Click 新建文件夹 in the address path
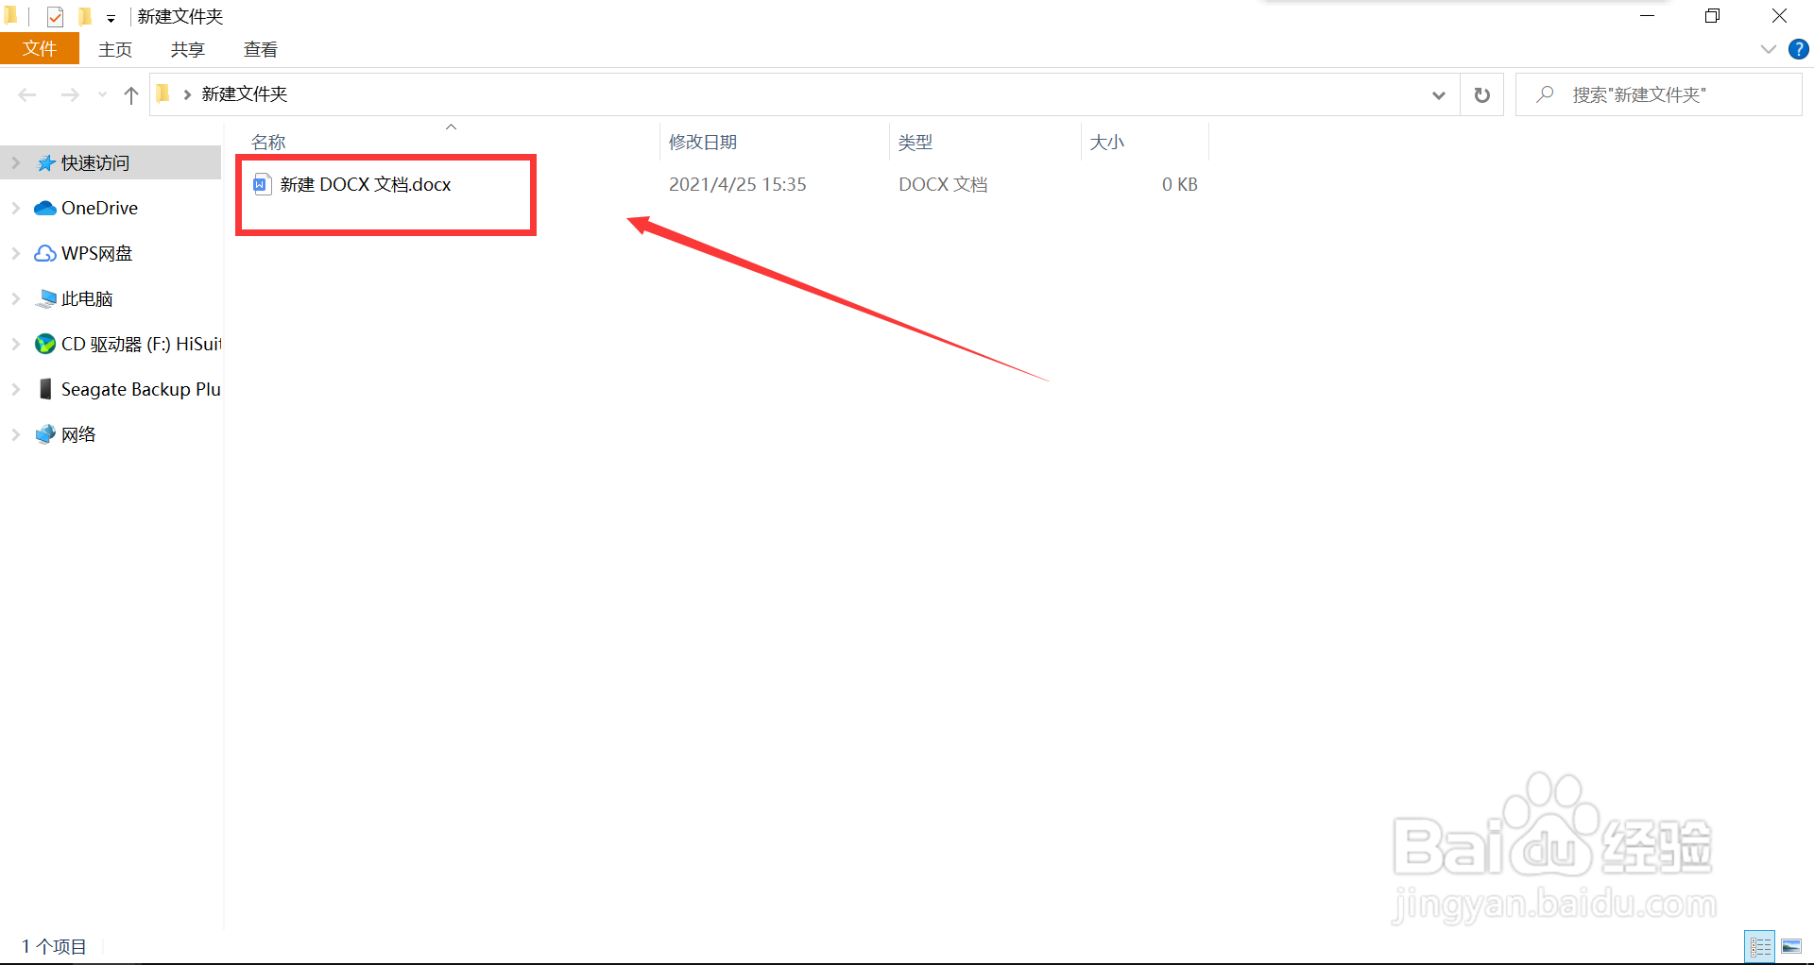This screenshot has height=965, width=1814. (244, 93)
